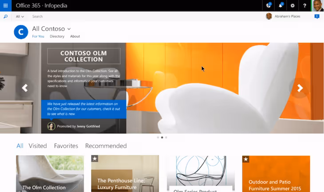Image resolution: width=324 pixels, height=192 pixels.
Task: Switch to the For You tab
Action: pos(38,36)
